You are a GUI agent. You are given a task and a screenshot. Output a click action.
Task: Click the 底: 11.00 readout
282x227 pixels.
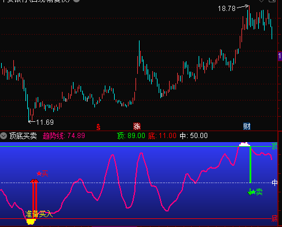162,136
